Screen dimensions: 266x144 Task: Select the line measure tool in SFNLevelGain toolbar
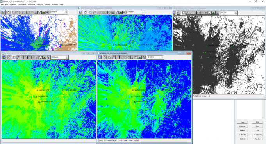click(98, 12)
